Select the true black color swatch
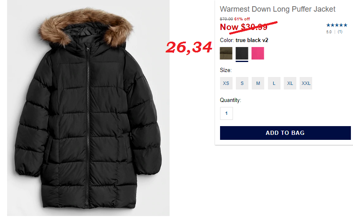The image size is (353, 221). pos(242,53)
